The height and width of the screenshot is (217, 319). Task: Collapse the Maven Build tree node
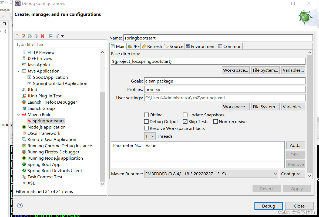(19, 115)
